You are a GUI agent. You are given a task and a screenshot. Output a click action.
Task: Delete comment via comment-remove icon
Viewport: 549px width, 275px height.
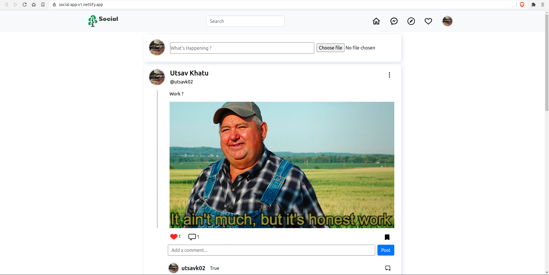tap(388, 268)
